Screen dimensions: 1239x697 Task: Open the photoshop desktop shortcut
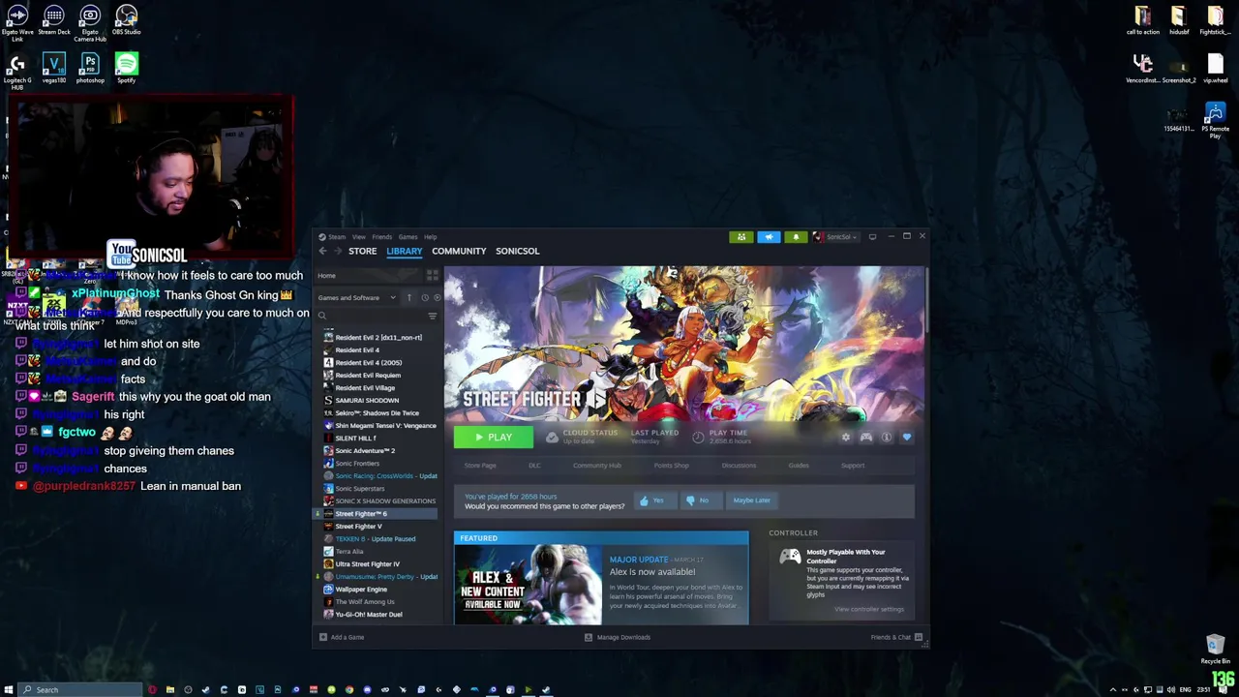[x=90, y=68]
